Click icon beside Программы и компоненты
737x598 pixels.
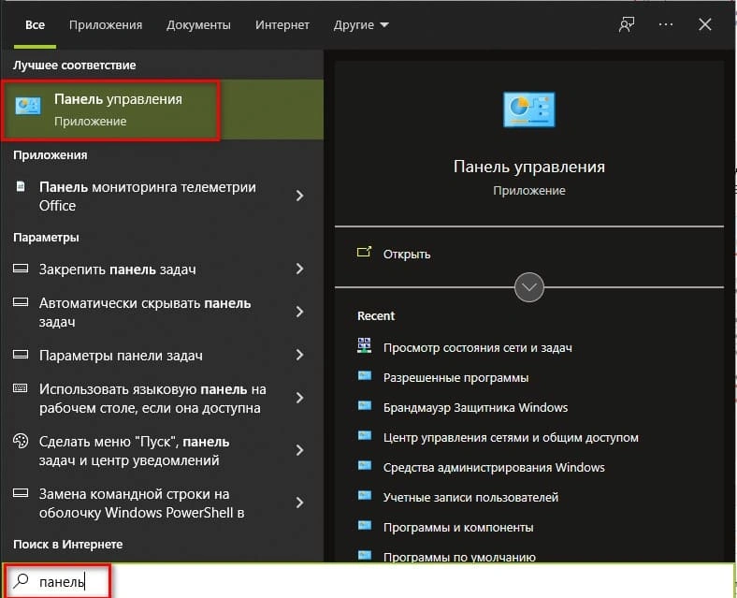point(365,525)
